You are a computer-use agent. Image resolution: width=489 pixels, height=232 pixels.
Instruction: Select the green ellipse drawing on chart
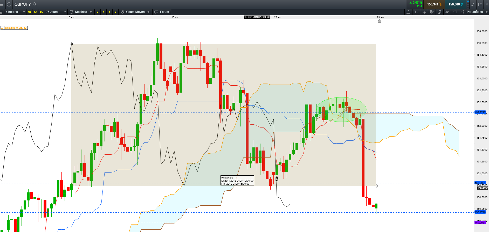341,110
